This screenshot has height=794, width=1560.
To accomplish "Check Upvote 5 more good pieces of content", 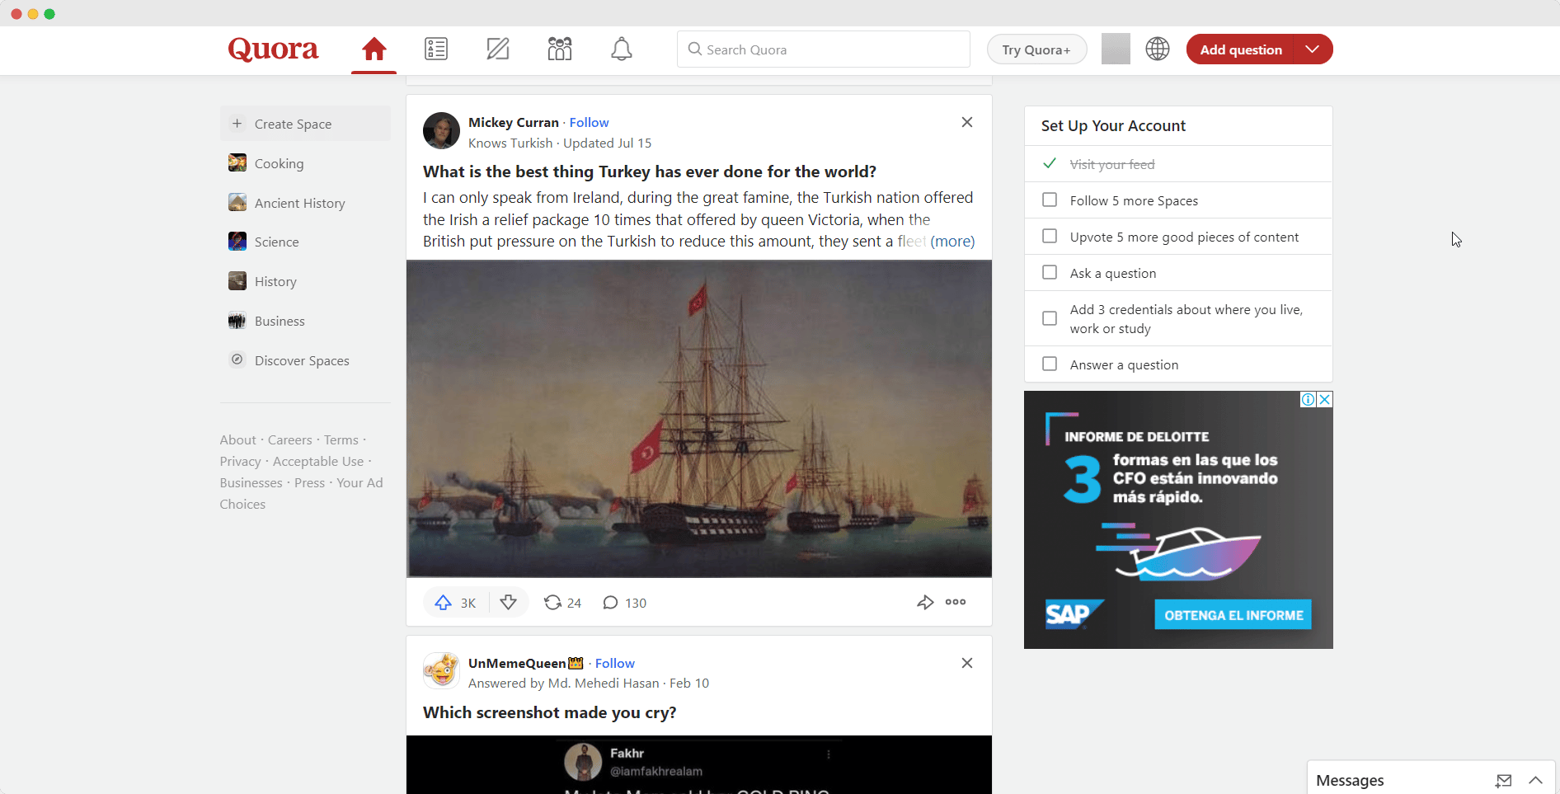I will (1050, 237).
